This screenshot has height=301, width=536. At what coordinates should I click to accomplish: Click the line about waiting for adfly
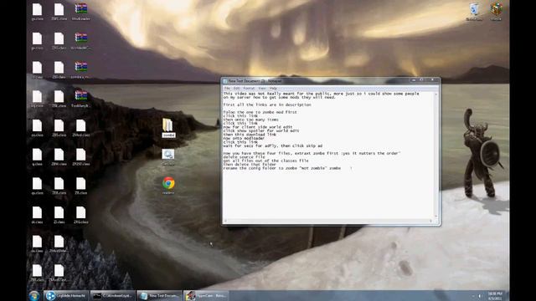coord(272,145)
